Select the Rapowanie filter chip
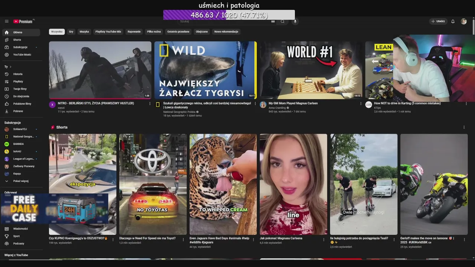 tap(134, 32)
